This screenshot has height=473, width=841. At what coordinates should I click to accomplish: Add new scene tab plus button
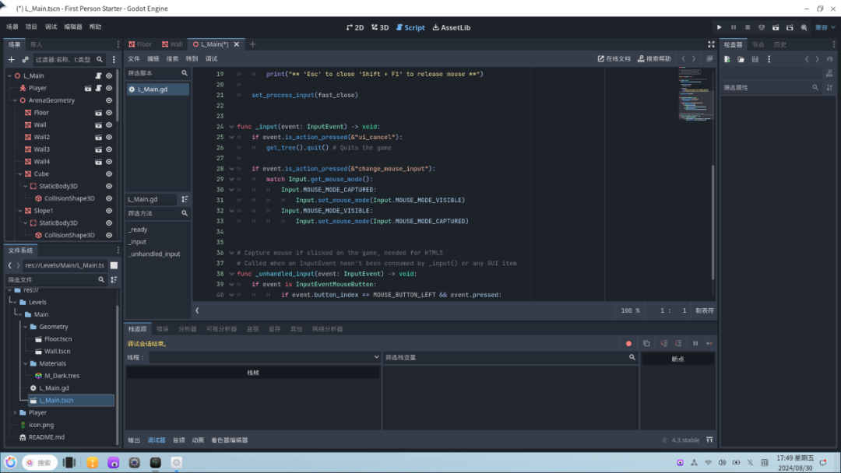coord(252,44)
